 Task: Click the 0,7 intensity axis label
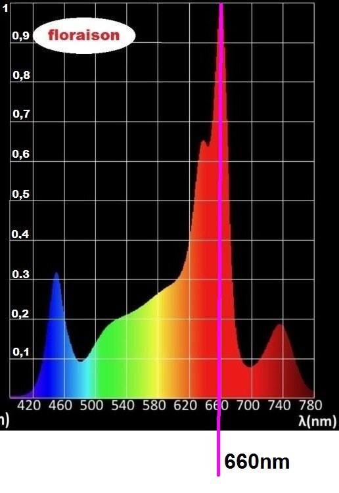click(22, 114)
